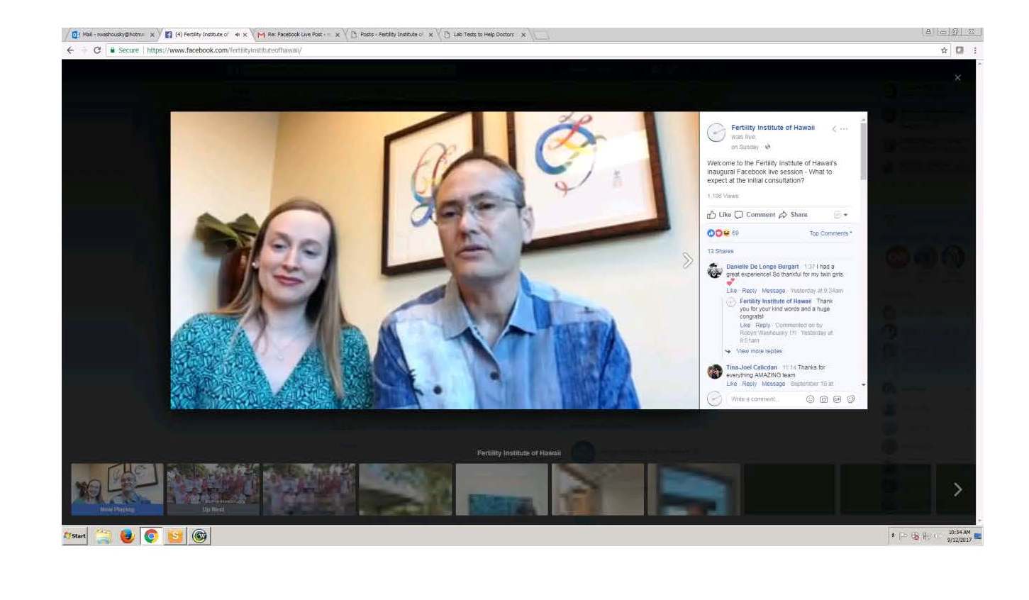Mute the audio on the Facebook tab
The image size is (1029, 600).
coord(237,35)
